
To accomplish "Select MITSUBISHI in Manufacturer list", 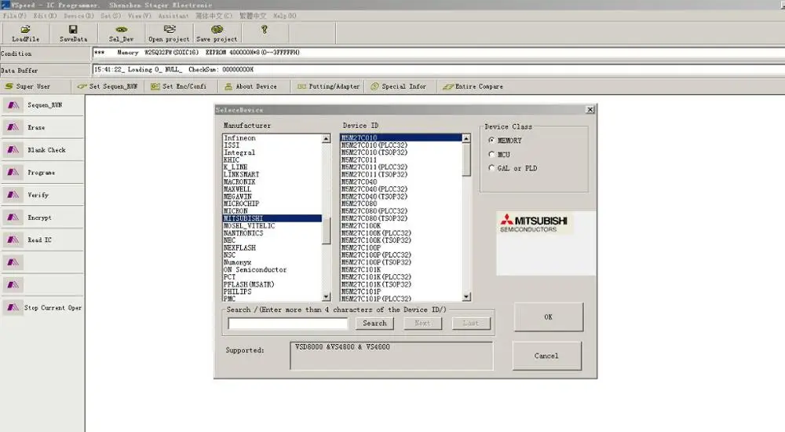I will (x=272, y=218).
